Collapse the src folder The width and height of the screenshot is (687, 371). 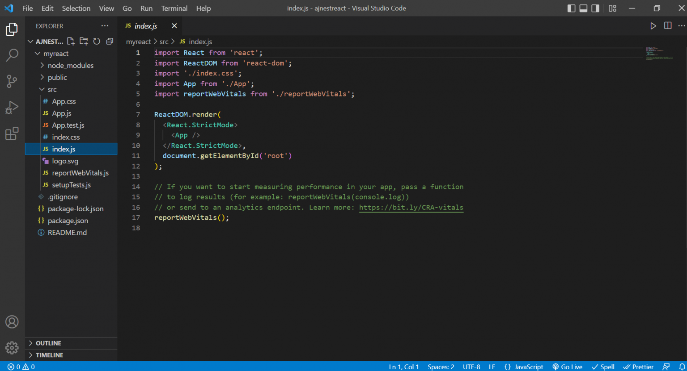click(52, 90)
